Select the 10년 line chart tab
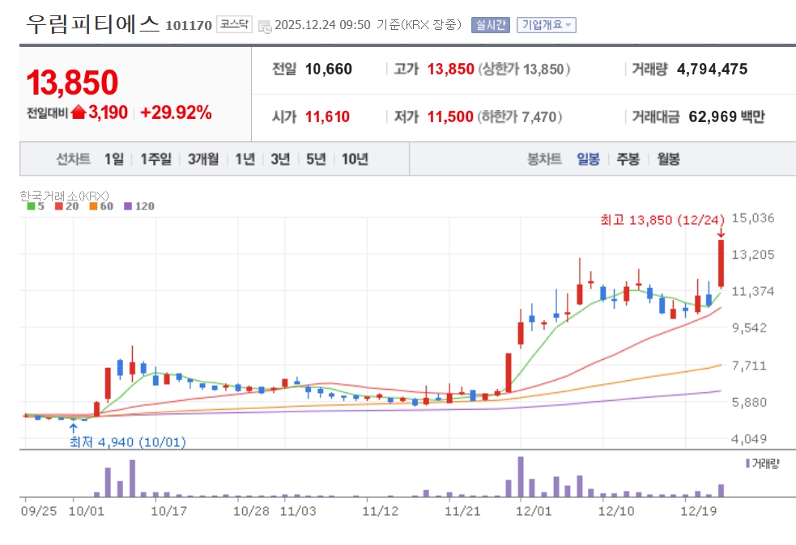The width and height of the screenshot is (796, 545). point(355,159)
